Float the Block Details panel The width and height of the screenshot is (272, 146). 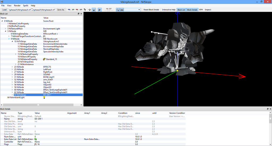pyautogui.click(x=268, y=109)
